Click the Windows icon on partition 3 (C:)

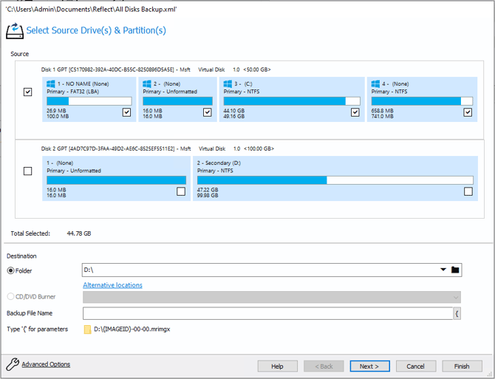coord(228,84)
